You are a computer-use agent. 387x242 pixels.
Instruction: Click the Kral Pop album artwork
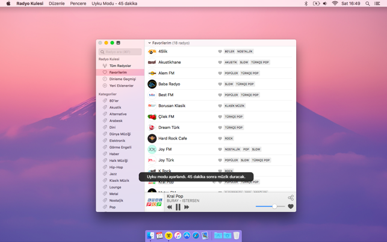154,202
